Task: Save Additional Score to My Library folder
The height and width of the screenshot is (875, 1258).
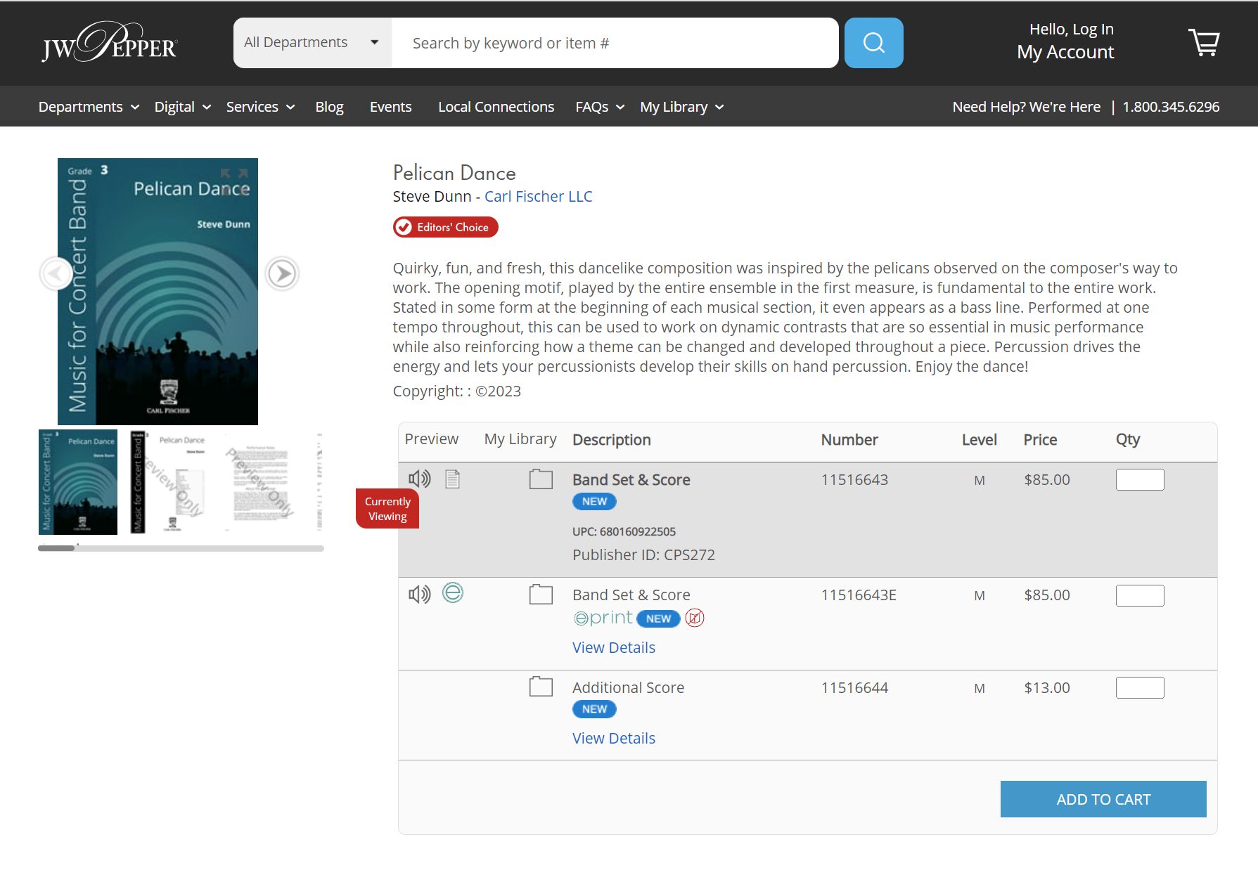Action: [541, 687]
